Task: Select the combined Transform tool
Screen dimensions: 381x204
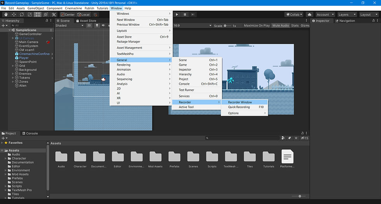Action: pos(45,15)
